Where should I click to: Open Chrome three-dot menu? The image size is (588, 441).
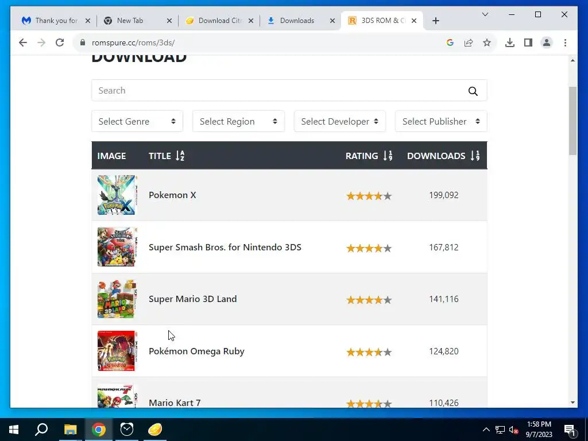(565, 42)
